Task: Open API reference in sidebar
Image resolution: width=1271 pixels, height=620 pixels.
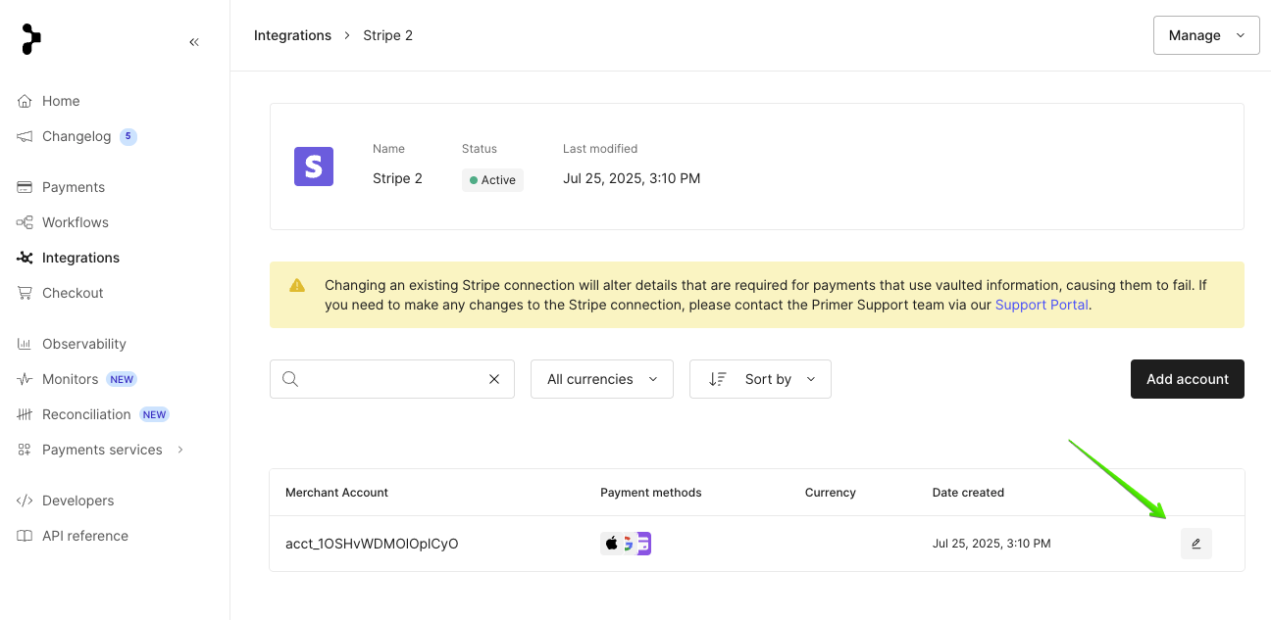Action: coord(85,536)
